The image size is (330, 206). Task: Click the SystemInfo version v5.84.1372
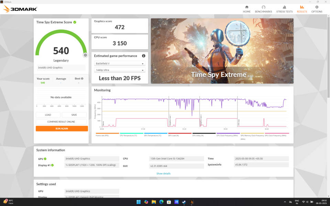pyautogui.click(x=261, y=164)
